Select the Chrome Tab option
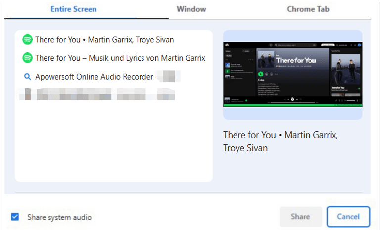Image resolution: width=380 pixels, height=230 pixels. pyautogui.click(x=308, y=9)
